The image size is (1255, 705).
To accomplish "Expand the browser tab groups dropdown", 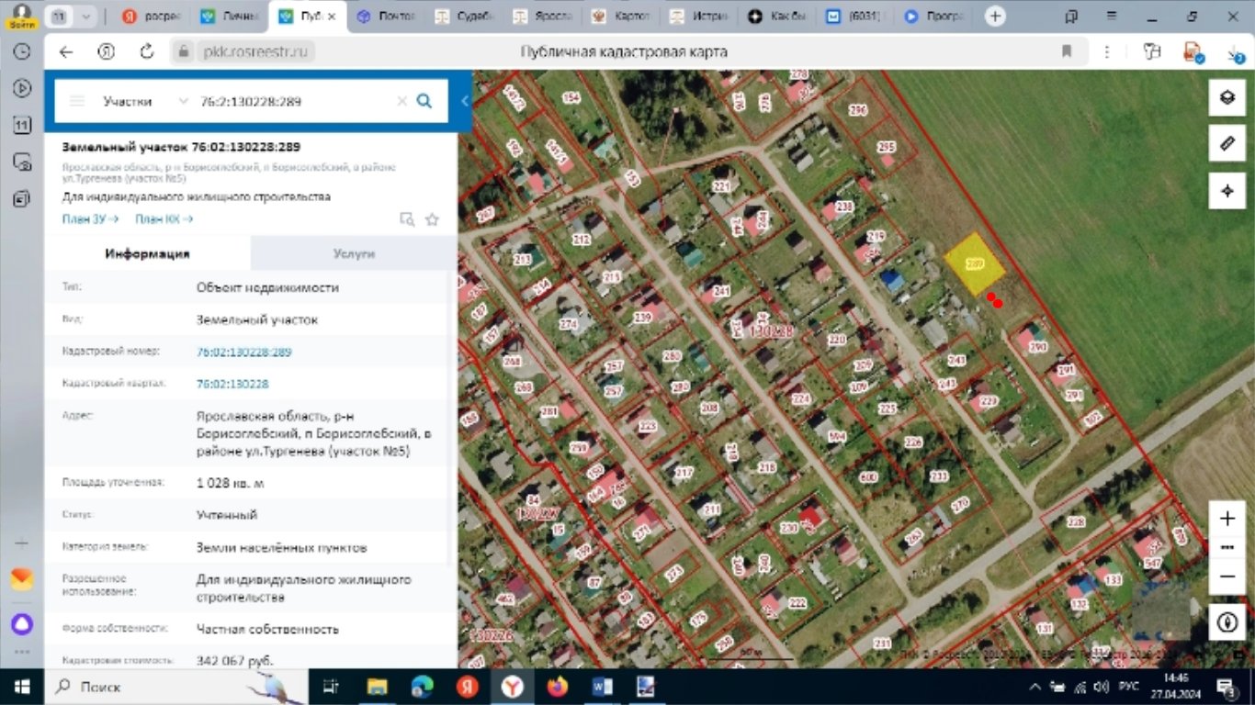I will tap(86, 17).
